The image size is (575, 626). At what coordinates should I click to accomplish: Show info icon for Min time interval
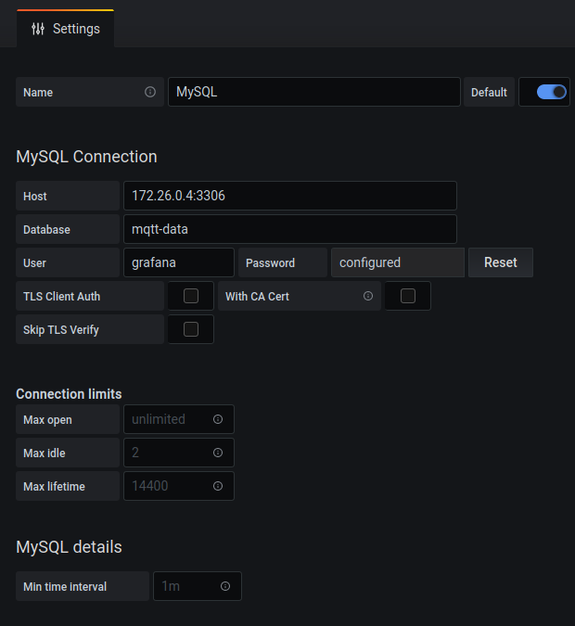point(225,586)
